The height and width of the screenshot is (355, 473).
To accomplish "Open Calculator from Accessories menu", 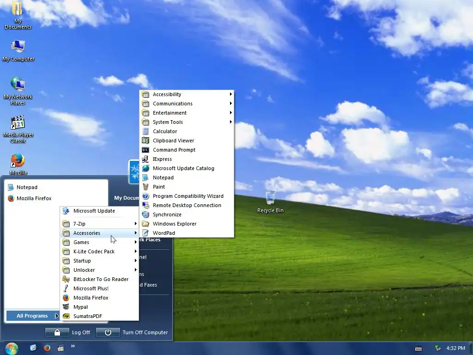I will tap(187, 131).
